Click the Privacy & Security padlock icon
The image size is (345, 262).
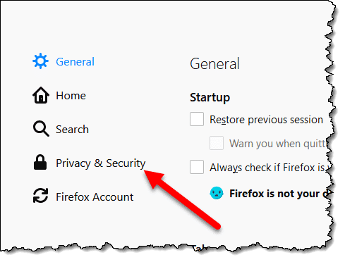click(x=40, y=162)
